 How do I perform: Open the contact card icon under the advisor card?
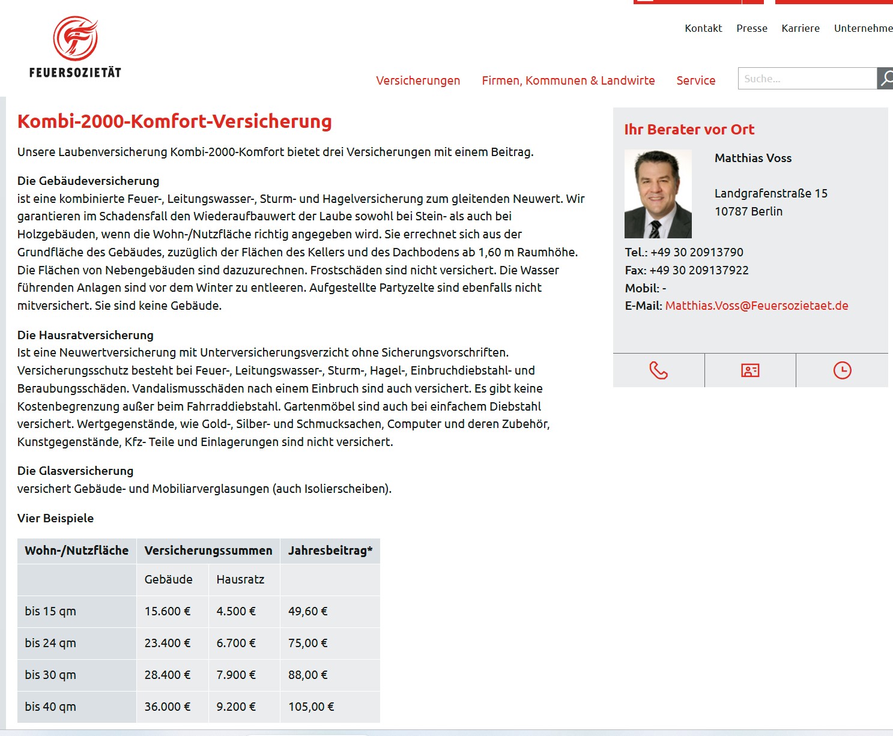(750, 370)
